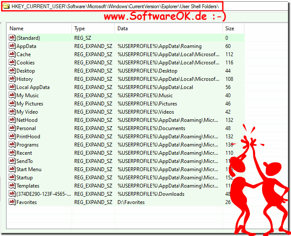Select the NetHood value name
This screenshot has height=236, width=291.
(x=27, y=120)
